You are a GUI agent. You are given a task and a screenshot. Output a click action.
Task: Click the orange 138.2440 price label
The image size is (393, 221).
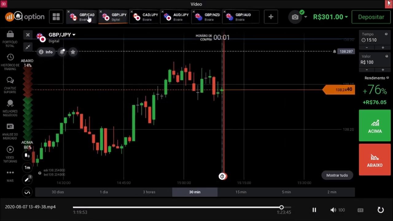pos(339,90)
